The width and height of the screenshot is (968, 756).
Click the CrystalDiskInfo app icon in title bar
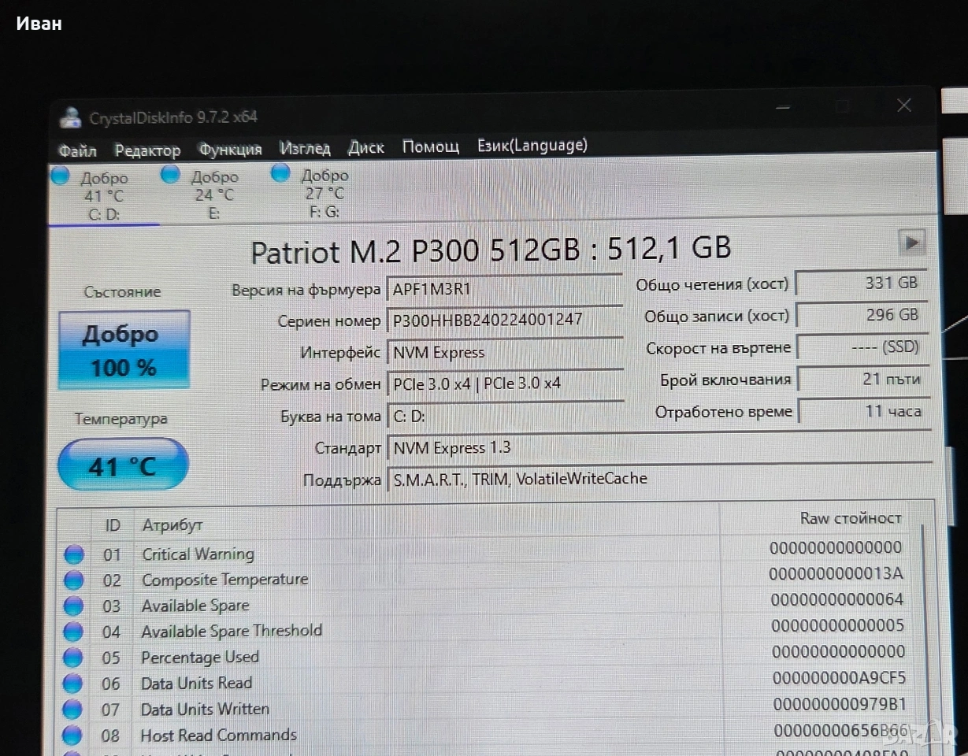coord(72,117)
